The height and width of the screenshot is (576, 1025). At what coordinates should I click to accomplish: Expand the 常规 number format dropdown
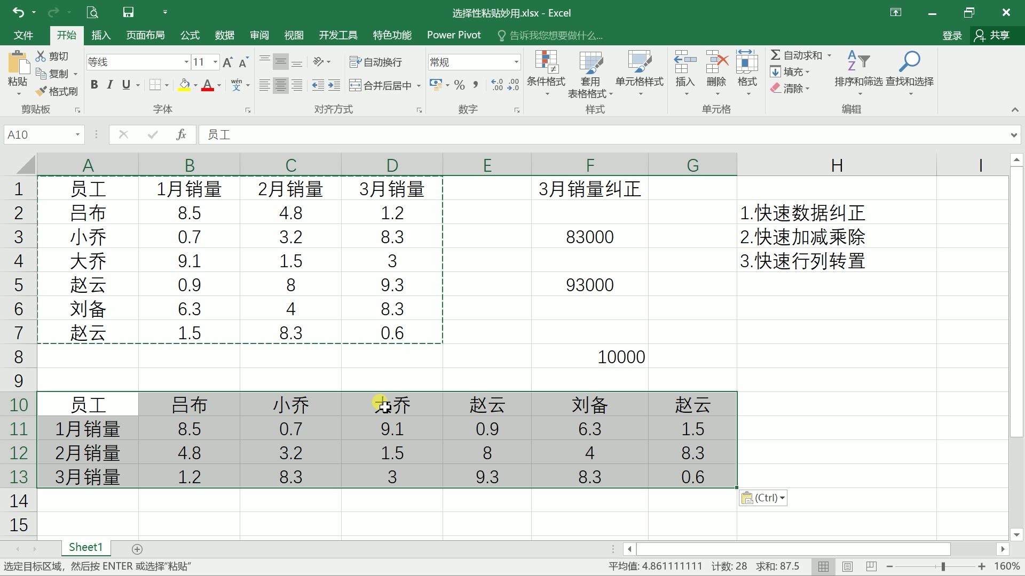(515, 61)
